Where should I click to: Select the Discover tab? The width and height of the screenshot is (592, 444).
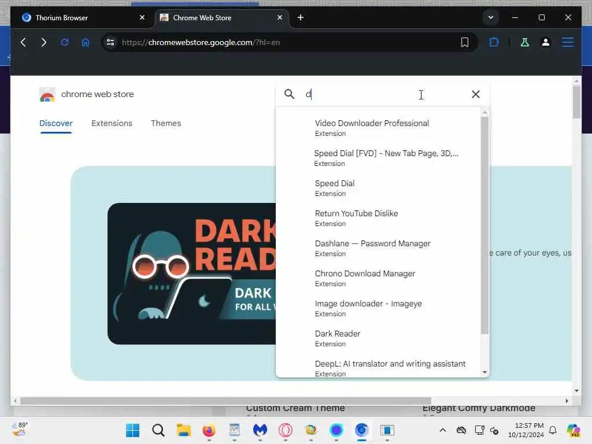coord(56,124)
